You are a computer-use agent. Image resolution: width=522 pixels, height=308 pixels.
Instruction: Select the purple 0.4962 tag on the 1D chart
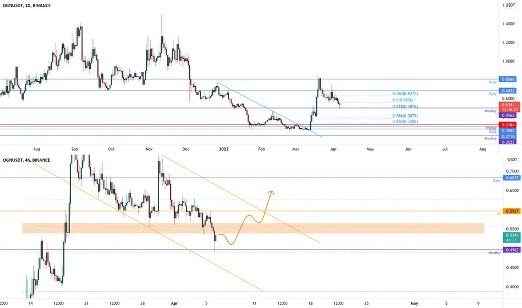coord(507,115)
